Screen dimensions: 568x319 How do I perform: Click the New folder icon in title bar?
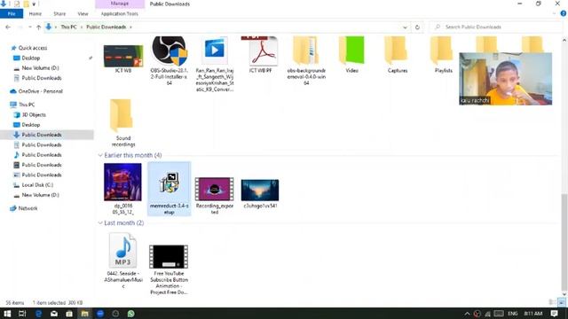tap(26, 4)
